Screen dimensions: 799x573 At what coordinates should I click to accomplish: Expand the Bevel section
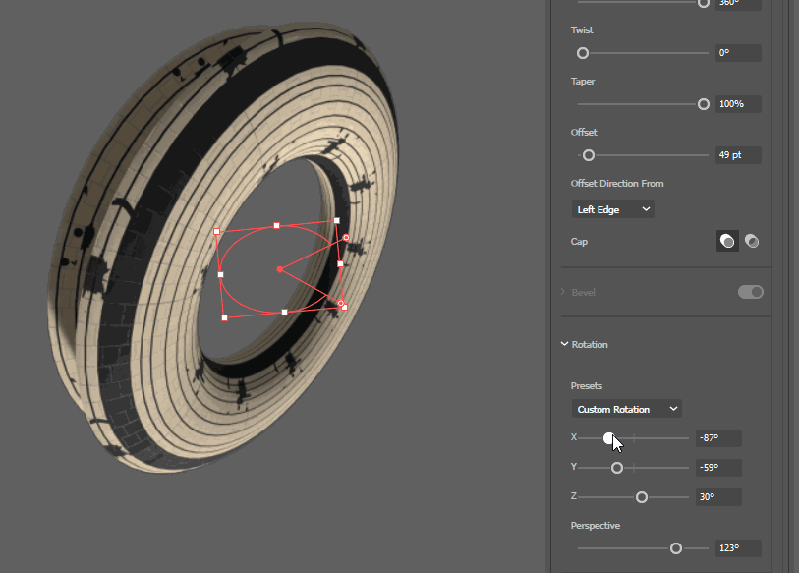point(563,292)
